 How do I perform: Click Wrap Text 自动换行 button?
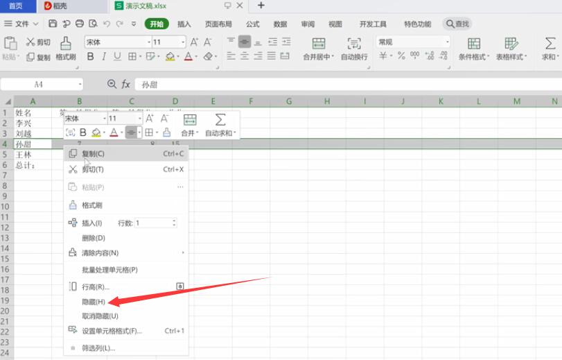click(x=354, y=48)
